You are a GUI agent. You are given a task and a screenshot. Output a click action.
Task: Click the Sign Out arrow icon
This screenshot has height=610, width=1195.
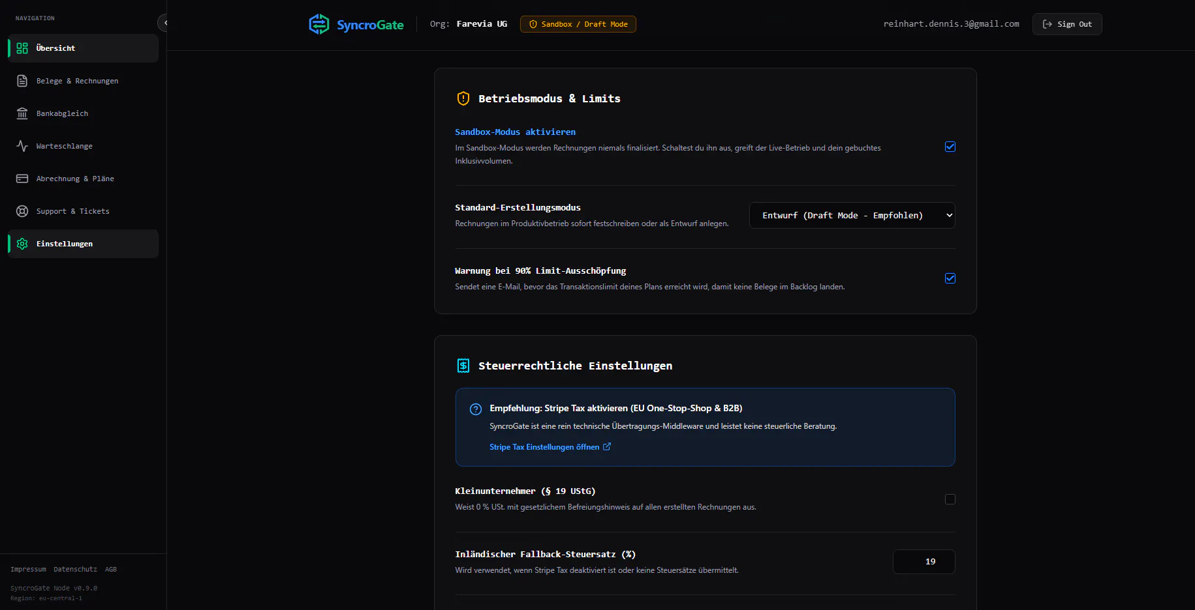click(1048, 24)
